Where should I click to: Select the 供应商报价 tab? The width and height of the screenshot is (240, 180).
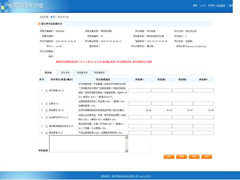coord(99,72)
